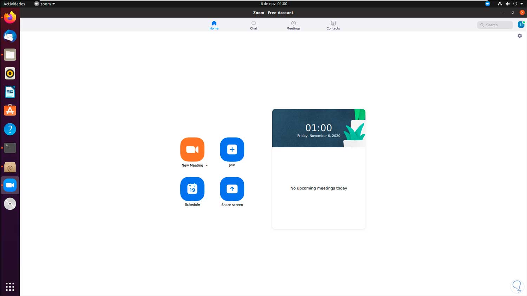Expand the system menu arrow
The image size is (527, 296).
(522, 4)
